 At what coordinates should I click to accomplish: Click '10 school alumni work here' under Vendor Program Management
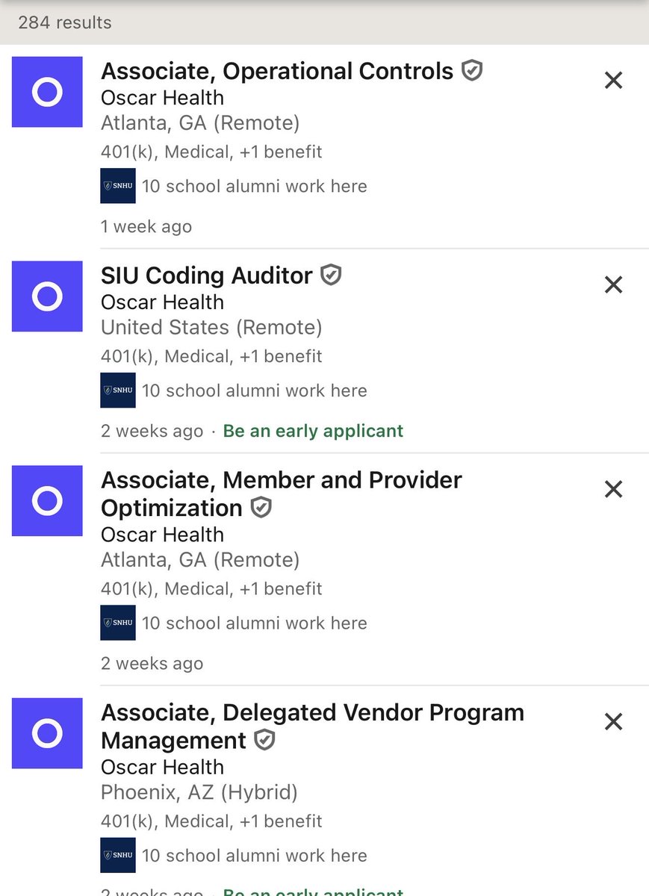(255, 855)
